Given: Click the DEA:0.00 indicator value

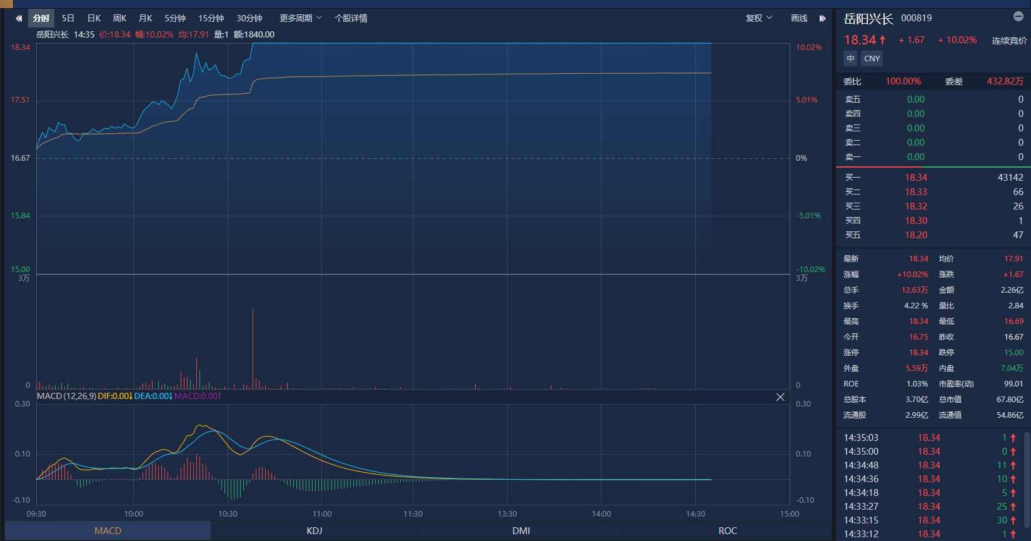Looking at the screenshot, I should tap(153, 396).
